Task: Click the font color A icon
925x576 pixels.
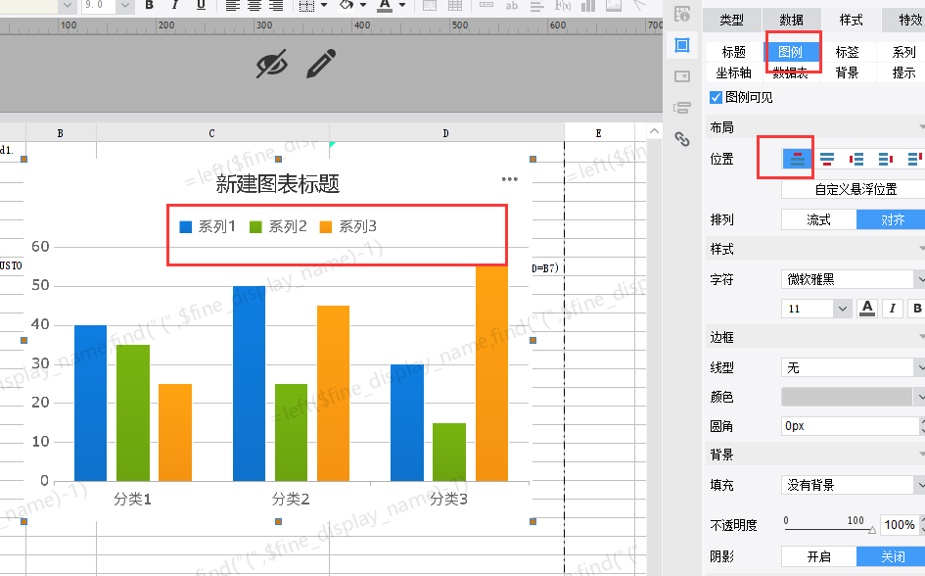Action: tap(385, 6)
